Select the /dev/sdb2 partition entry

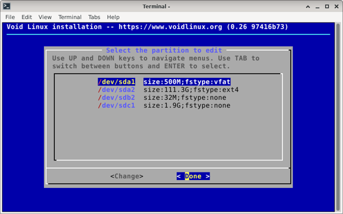pyautogui.click(x=116, y=97)
